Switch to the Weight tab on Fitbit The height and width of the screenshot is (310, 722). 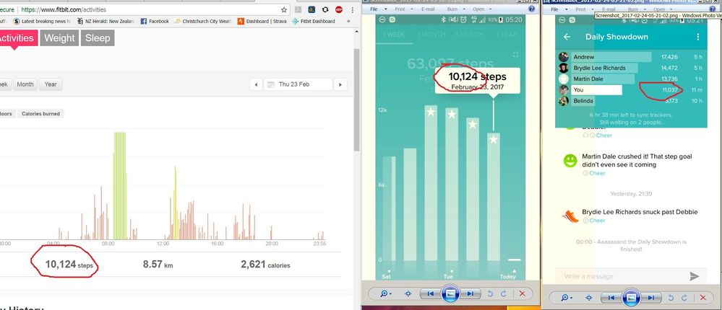pyautogui.click(x=59, y=38)
